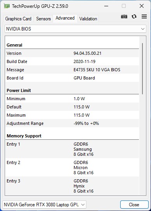
Task: Expand the NVIDIA BIOS dropdown
Action: pyautogui.click(x=75, y=29)
